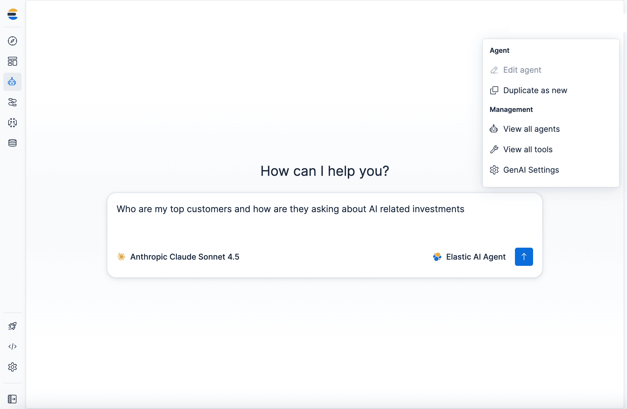Click the disabled Edit agent option
The image size is (627, 409).
click(x=522, y=70)
